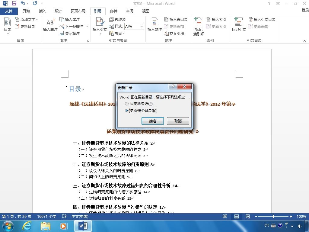Click page count 第 1 页, 共 29 页
The height and width of the screenshot is (232, 309).
[x=17, y=216]
